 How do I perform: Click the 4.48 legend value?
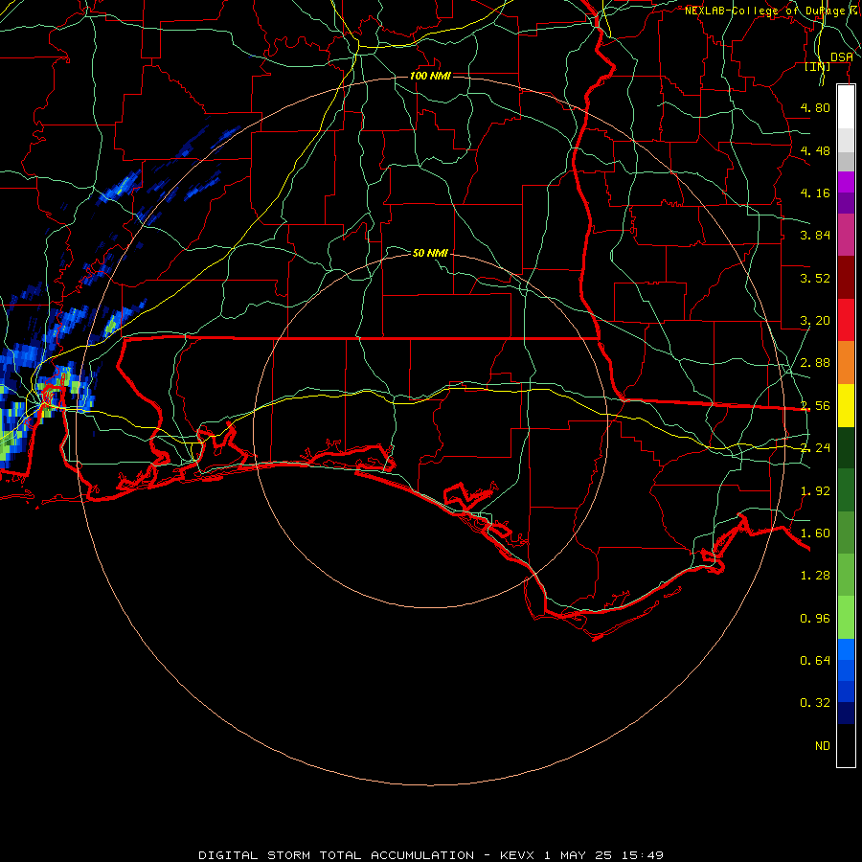815,150
